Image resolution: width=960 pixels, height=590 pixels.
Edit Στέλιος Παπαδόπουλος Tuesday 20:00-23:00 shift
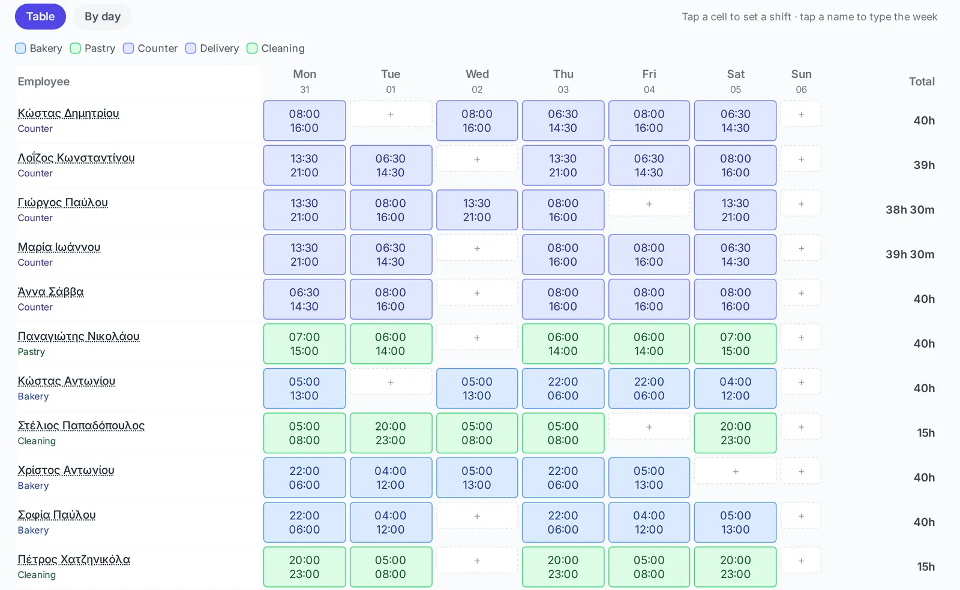point(391,433)
